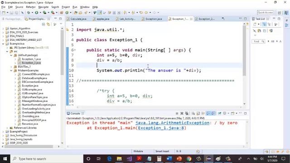Viewport: 290px width, 163px height.
Task: Pin the Console view
Action: tap(219, 113)
